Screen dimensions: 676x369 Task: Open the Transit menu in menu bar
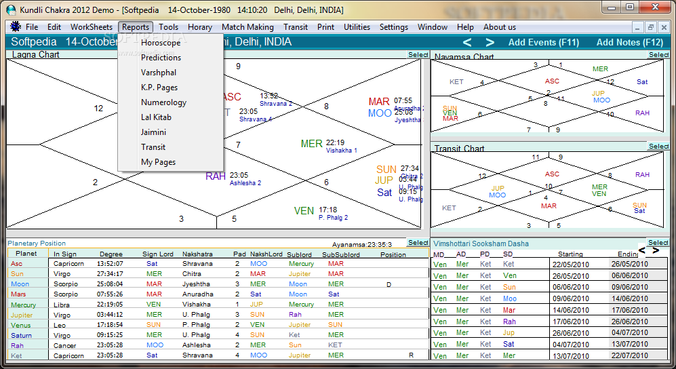(x=296, y=26)
